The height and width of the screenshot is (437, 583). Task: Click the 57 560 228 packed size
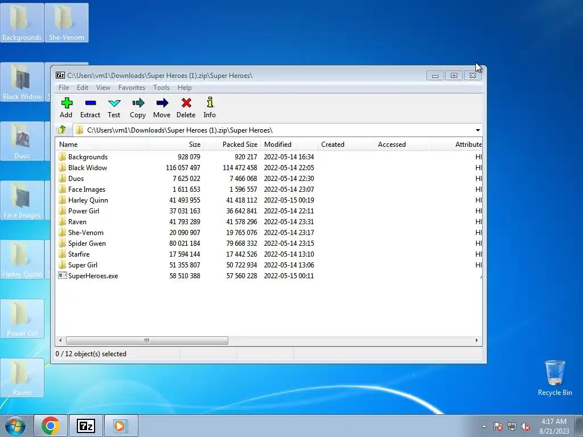point(241,276)
